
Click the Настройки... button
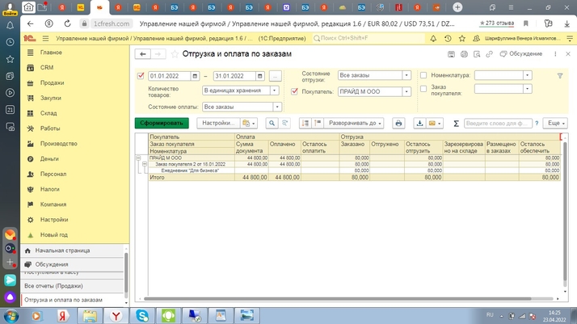217,124
